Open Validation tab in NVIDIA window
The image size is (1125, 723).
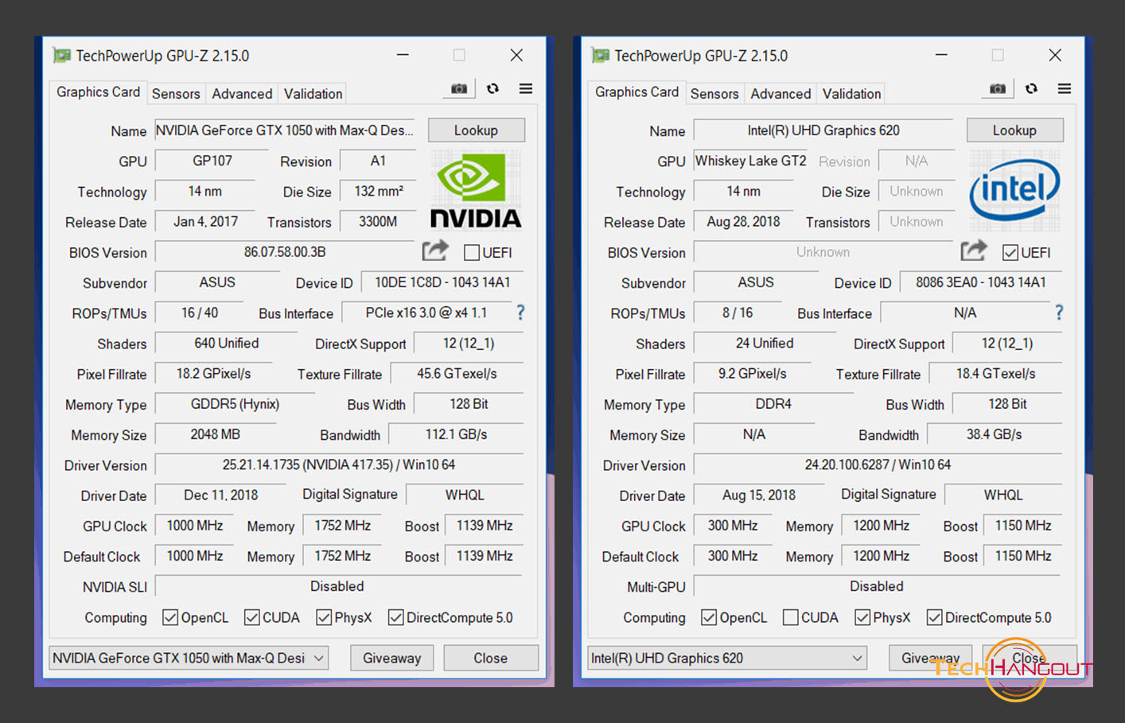coord(313,94)
